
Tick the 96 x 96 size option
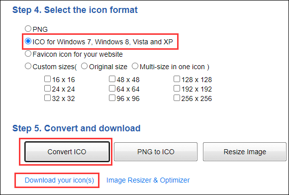click(x=112, y=97)
